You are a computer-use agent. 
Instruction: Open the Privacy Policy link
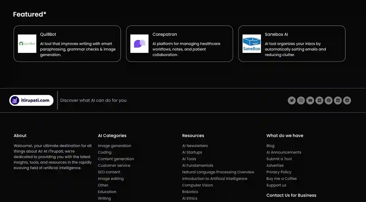coord(279,172)
